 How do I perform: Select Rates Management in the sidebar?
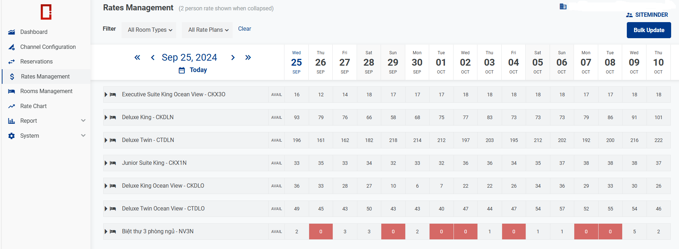[x=45, y=77]
